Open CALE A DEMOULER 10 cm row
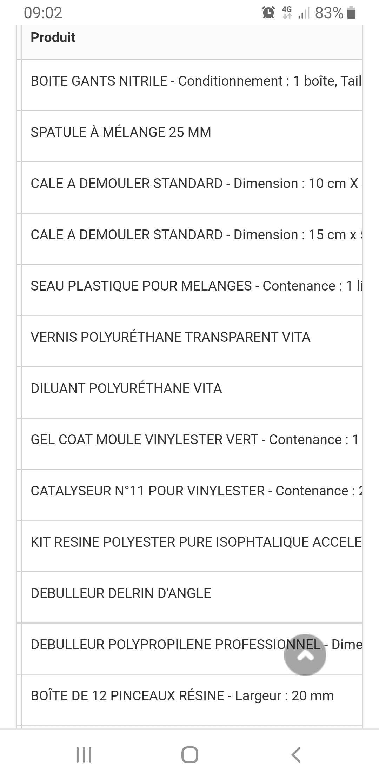379x779 pixels. tap(194, 184)
